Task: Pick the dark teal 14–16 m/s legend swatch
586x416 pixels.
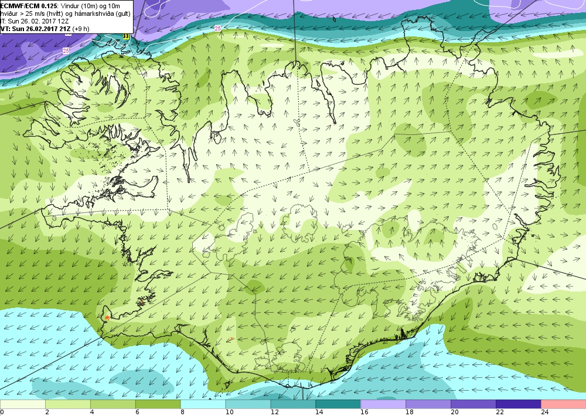Action: click(x=338, y=404)
